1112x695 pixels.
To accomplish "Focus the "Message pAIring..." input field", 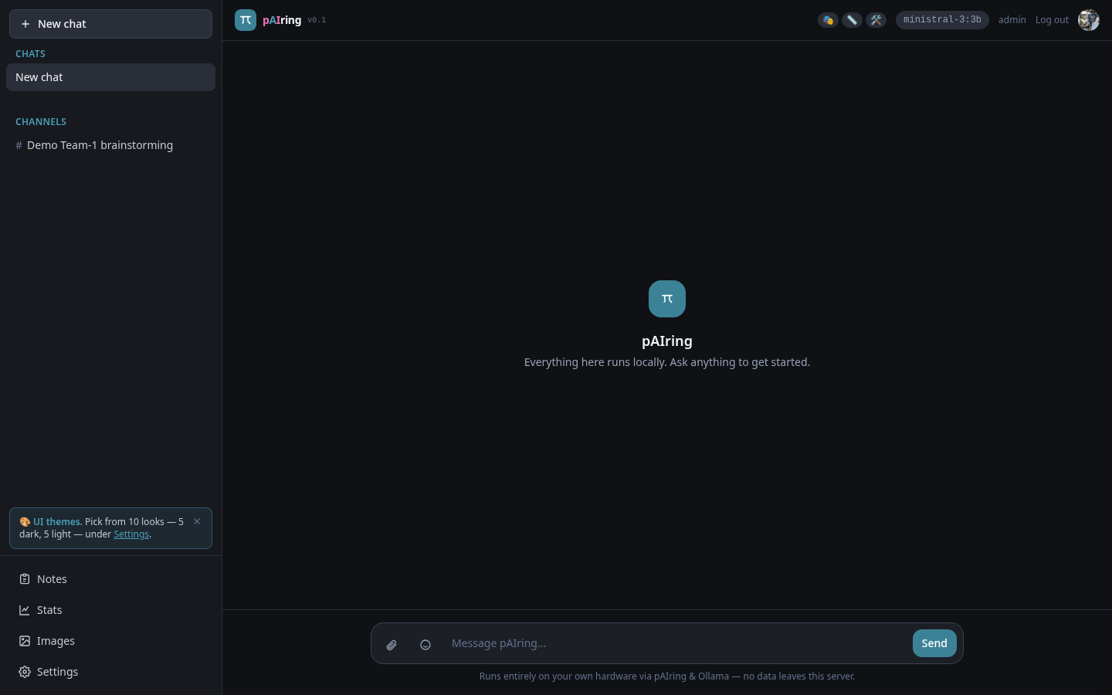I will click(676, 643).
